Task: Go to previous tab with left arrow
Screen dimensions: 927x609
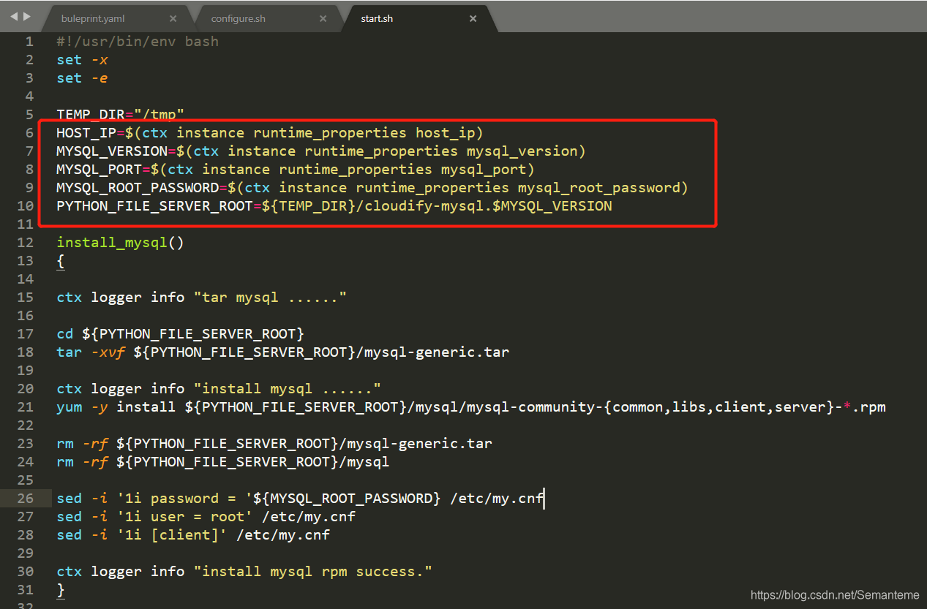Action: pyautogui.click(x=14, y=16)
